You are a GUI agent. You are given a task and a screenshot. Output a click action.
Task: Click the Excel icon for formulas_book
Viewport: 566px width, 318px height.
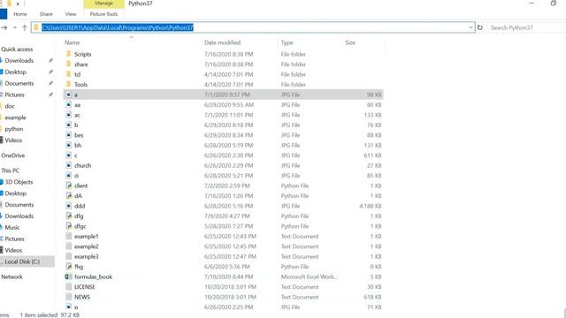69,276
